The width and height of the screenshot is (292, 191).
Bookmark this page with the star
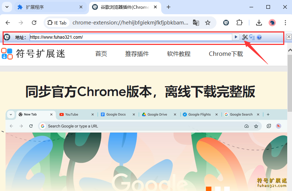208,23
